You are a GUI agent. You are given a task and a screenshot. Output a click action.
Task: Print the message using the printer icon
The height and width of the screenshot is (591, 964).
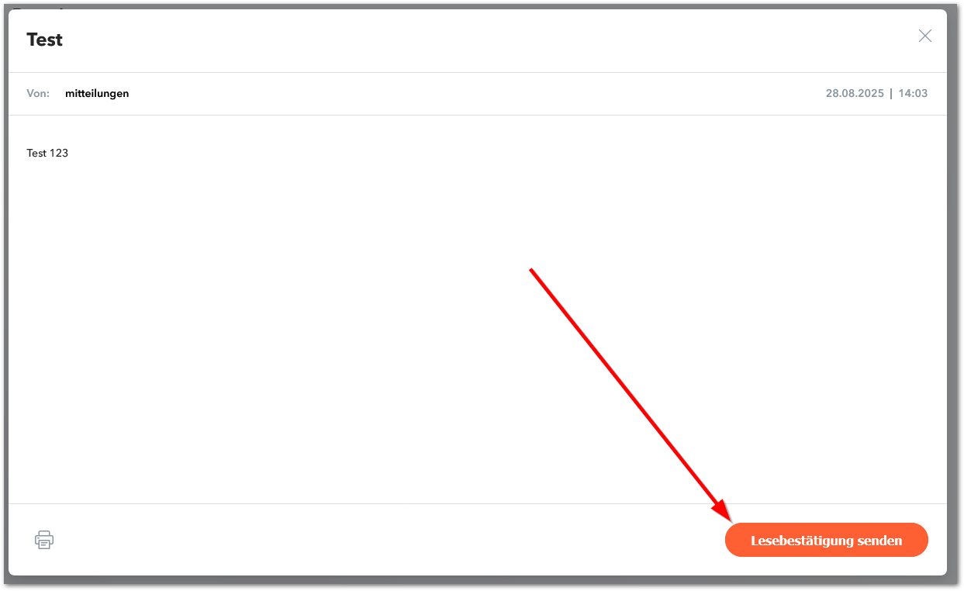coord(44,540)
